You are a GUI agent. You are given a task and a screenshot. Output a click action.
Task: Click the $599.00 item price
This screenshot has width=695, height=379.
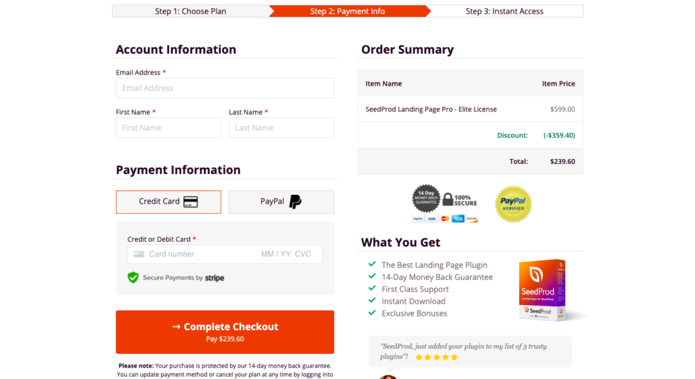point(563,109)
